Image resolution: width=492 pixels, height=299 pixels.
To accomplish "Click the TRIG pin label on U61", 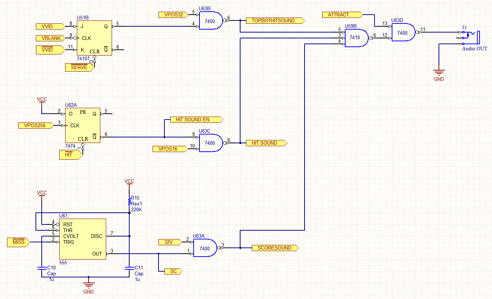I will pos(68,242).
